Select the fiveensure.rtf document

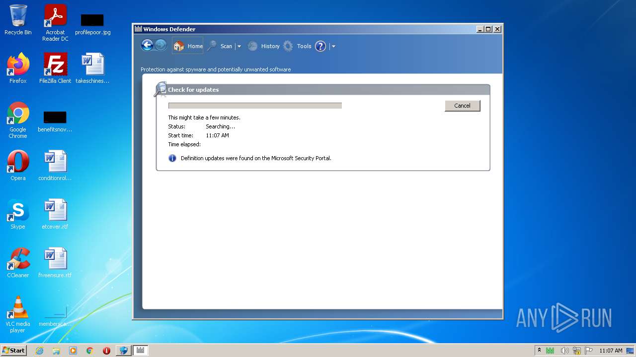tap(55, 263)
